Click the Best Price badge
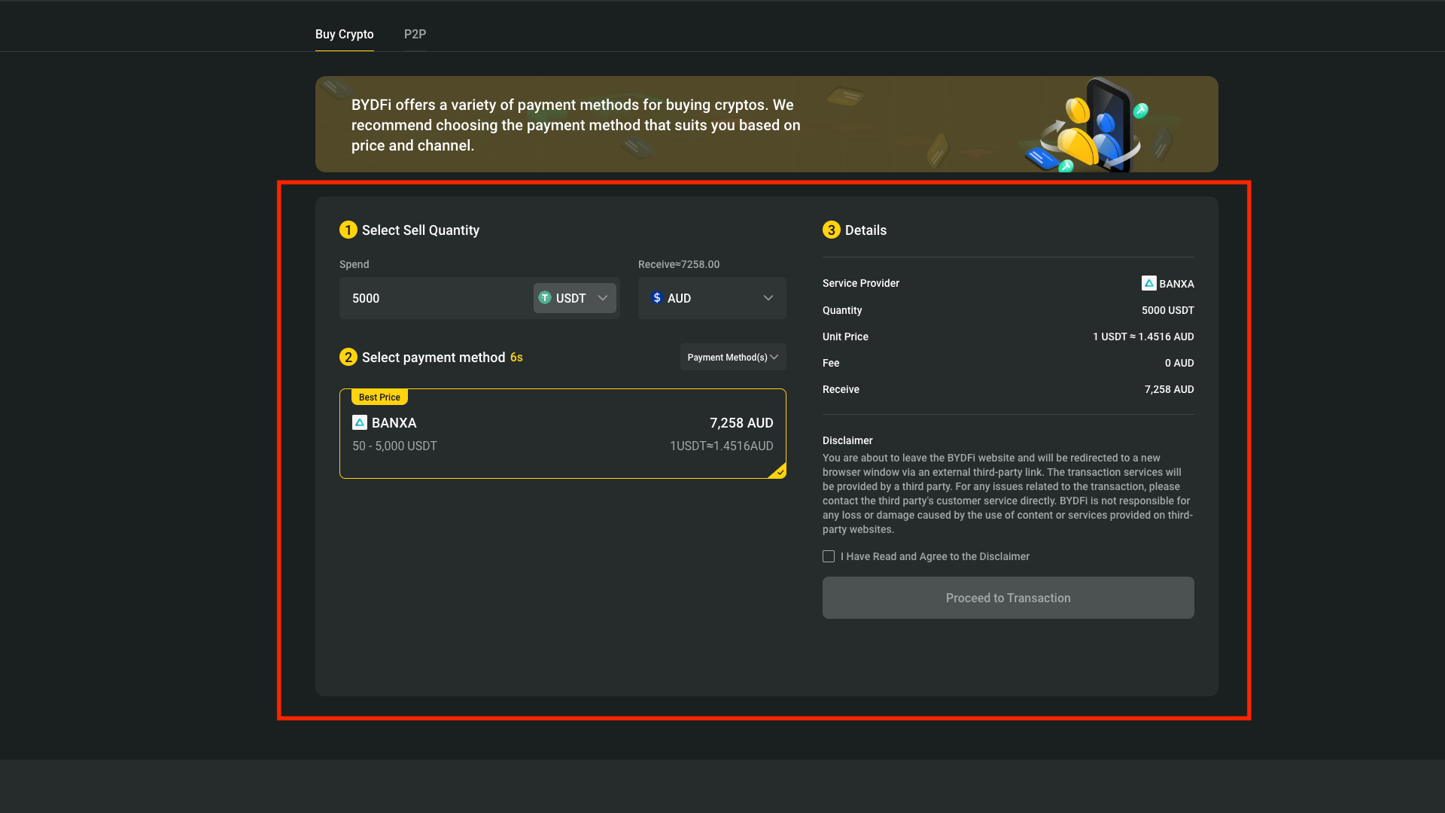 coord(379,397)
